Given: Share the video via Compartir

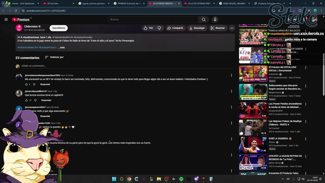Looking at the screenshot, I should [175, 28].
